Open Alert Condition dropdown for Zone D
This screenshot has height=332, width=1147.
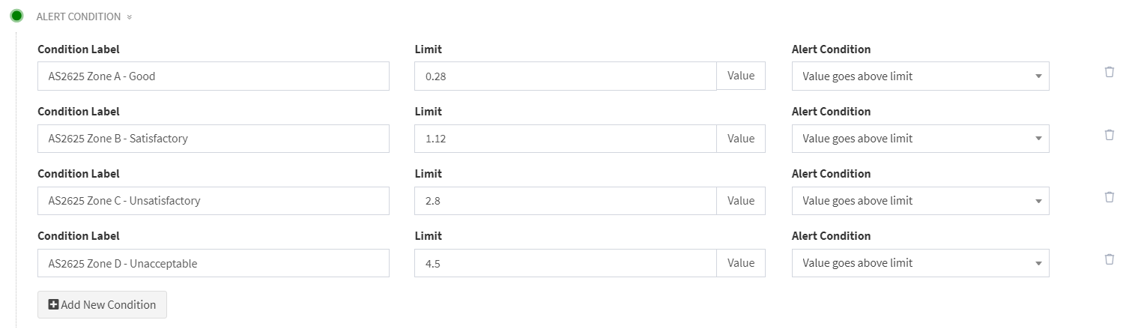tap(920, 263)
